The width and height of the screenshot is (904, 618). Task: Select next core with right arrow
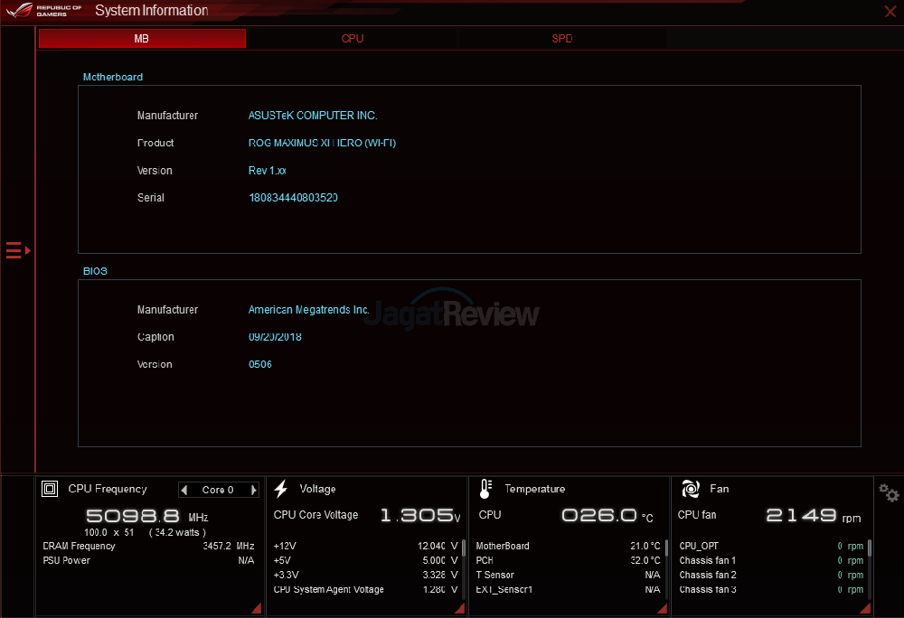[253, 490]
